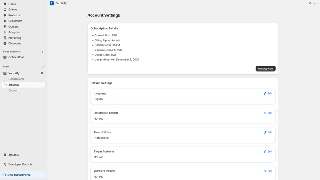Edit the Words to Include setting
320x180 pixels.
[268, 171]
